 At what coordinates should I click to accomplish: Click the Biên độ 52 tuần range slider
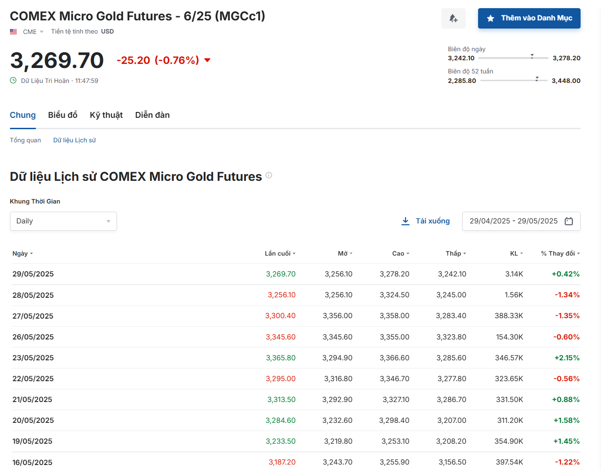[x=514, y=81]
